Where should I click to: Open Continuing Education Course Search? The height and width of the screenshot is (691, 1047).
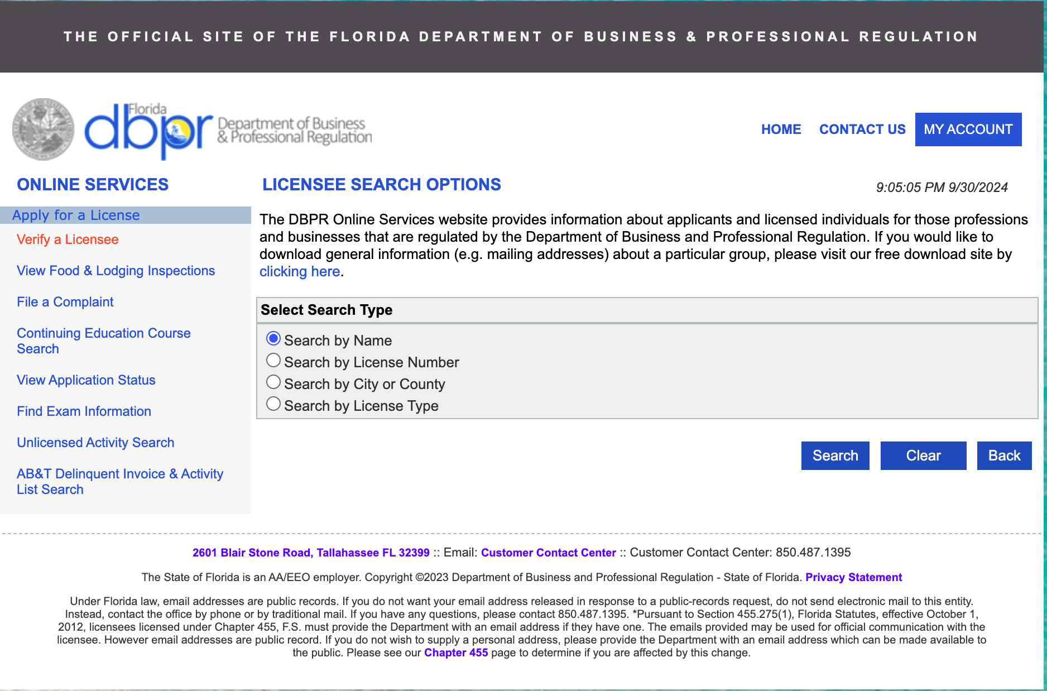pyautogui.click(x=103, y=340)
